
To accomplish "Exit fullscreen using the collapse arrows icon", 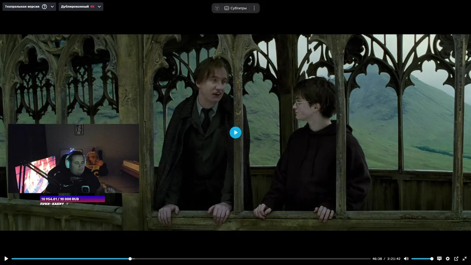I will point(465,259).
